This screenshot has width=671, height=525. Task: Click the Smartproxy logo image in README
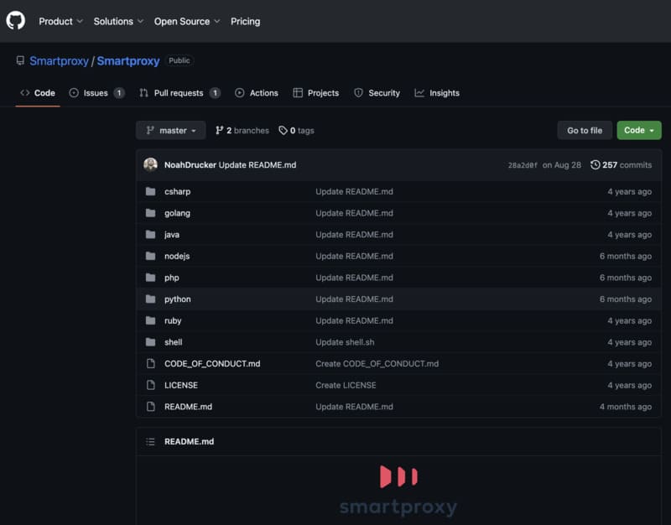(x=398, y=491)
